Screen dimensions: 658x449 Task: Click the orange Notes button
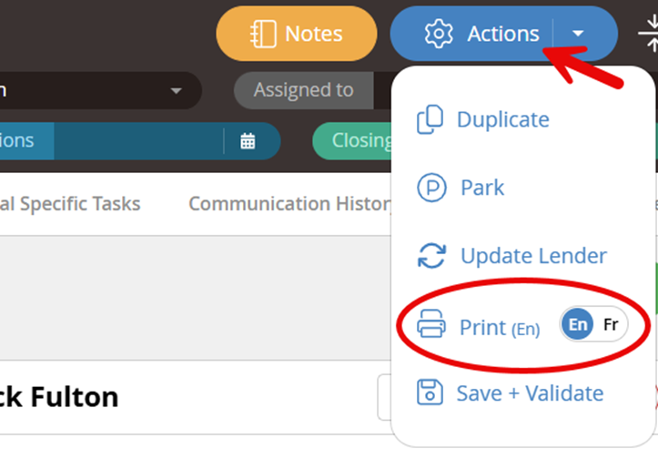(x=297, y=34)
